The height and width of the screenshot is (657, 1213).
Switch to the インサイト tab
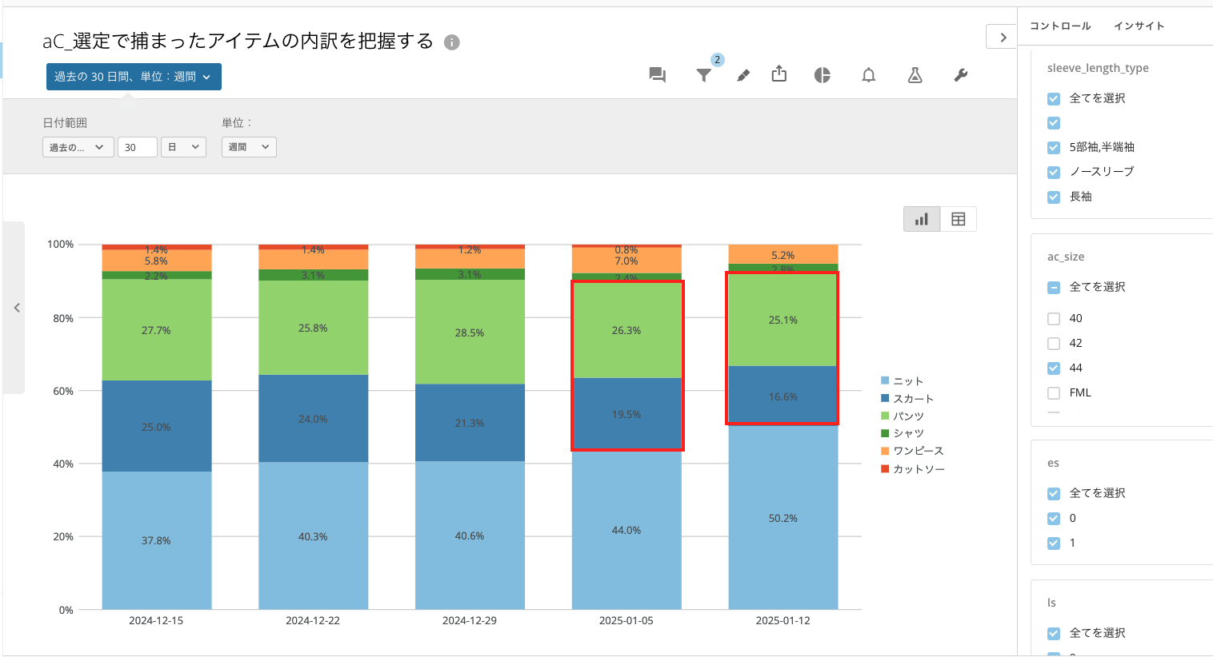tap(1139, 26)
